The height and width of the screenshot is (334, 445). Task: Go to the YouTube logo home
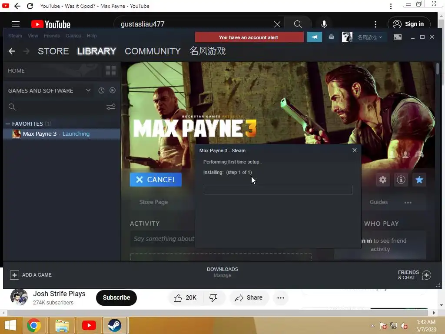(51, 24)
